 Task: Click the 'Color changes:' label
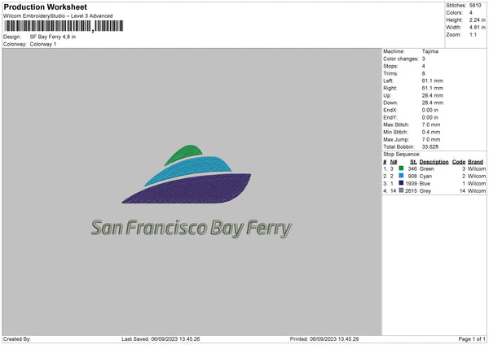tap(401, 59)
